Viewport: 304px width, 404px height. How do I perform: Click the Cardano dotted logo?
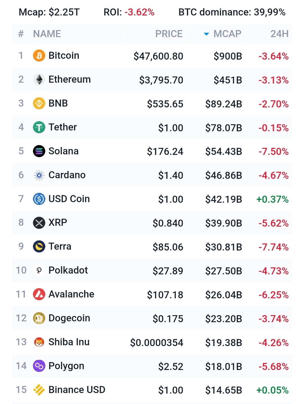39,175
